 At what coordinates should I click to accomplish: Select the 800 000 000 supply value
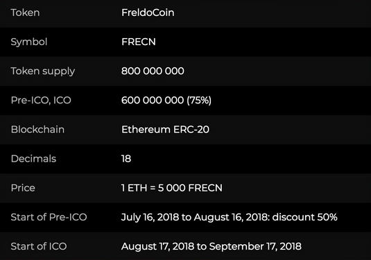[x=153, y=71]
